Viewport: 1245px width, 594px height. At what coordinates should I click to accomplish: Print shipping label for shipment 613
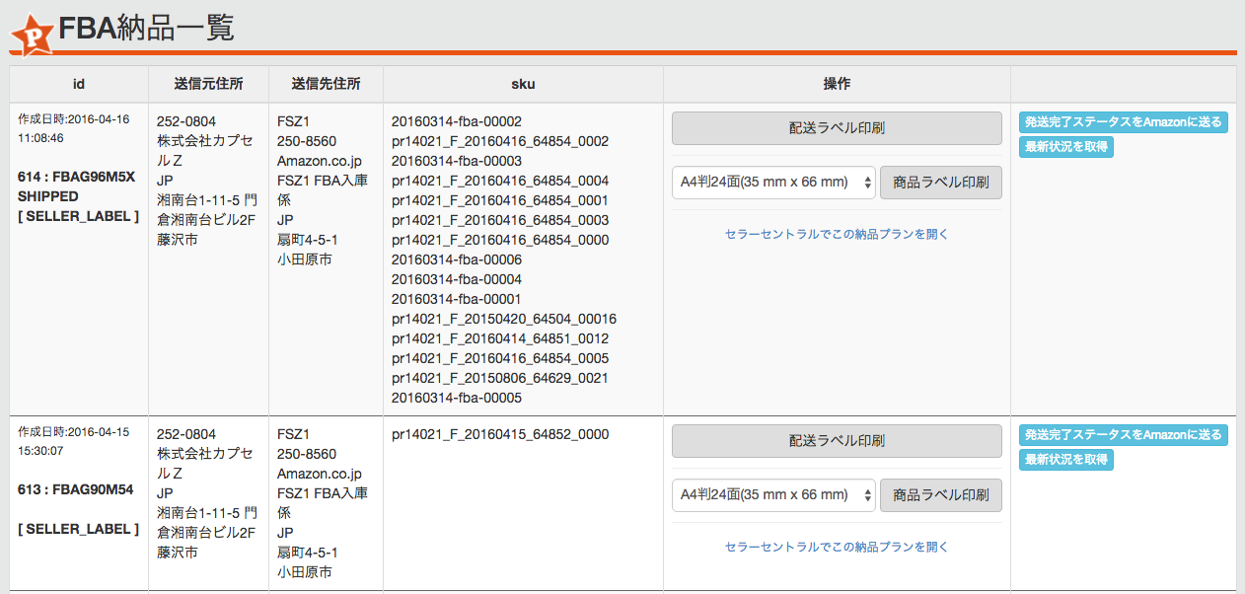click(x=837, y=441)
